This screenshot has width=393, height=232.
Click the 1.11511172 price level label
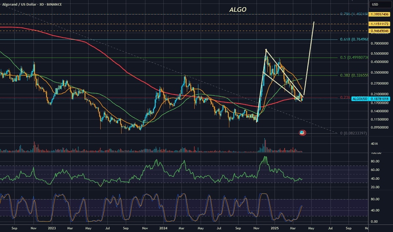(x=380, y=24)
